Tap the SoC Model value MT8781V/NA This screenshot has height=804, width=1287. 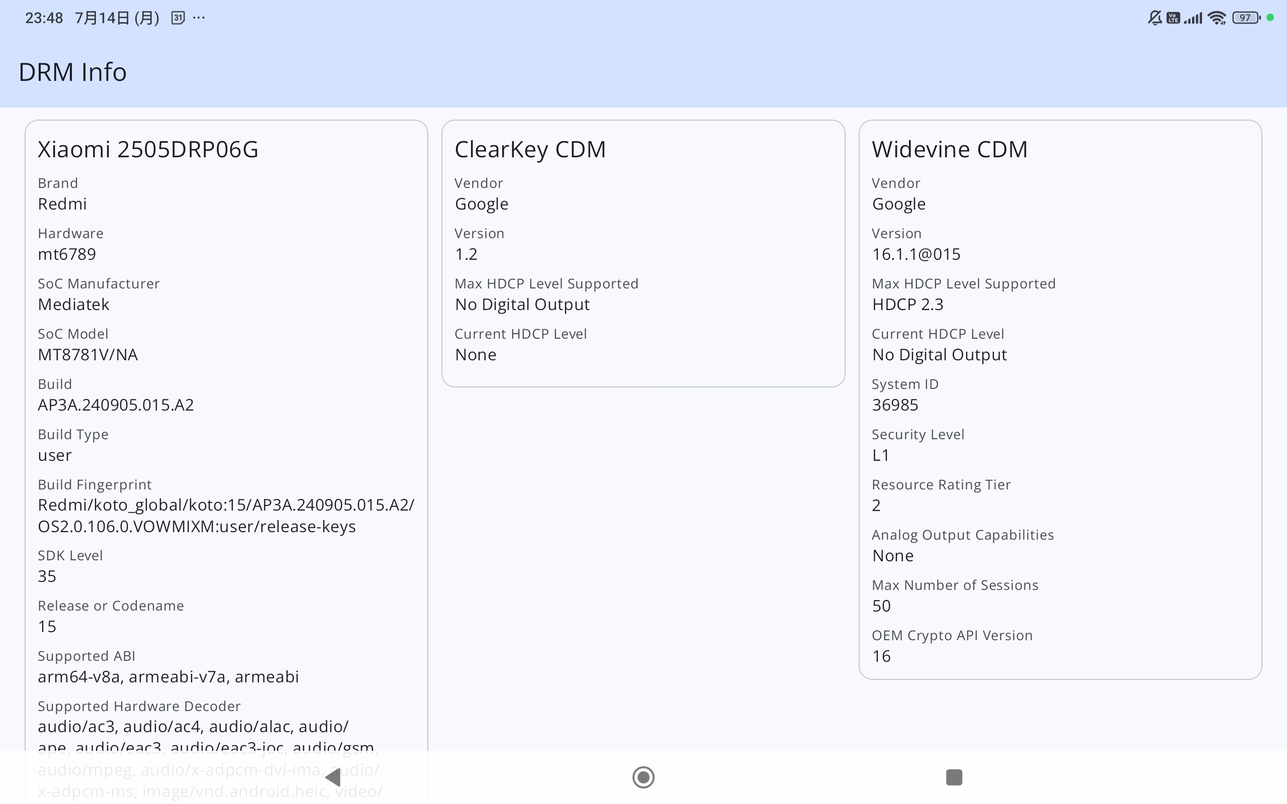coord(88,355)
